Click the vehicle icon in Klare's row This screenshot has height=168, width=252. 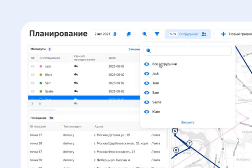pos(76,75)
